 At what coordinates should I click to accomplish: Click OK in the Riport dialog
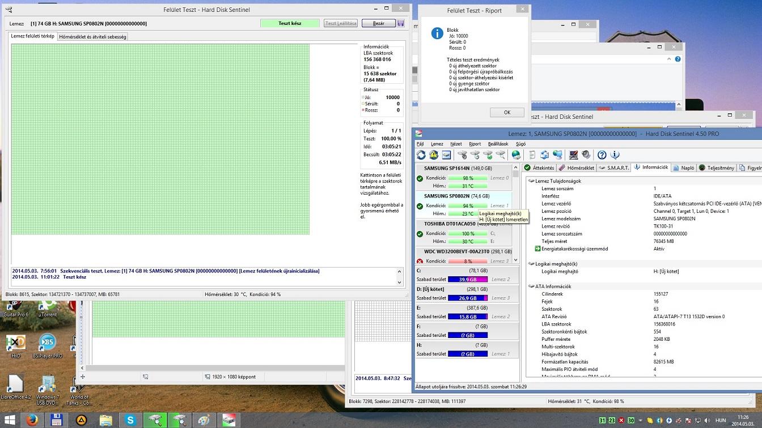point(507,112)
